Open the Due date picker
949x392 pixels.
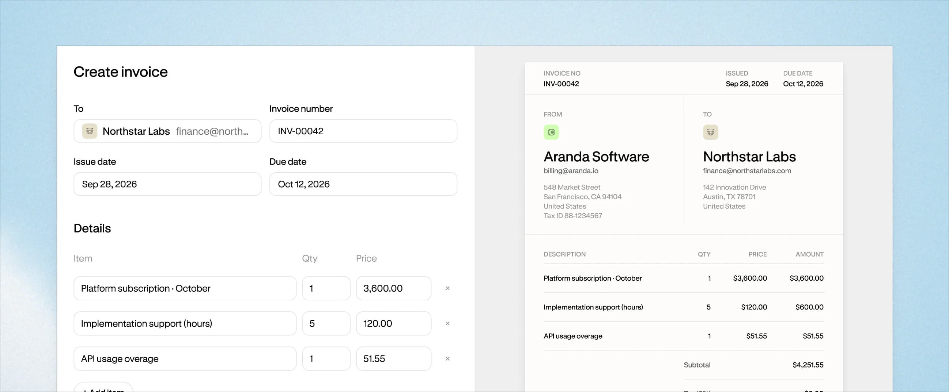click(x=363, y=184)
